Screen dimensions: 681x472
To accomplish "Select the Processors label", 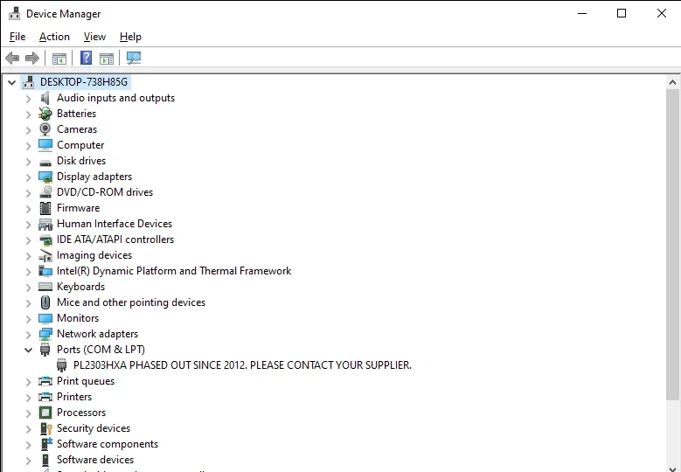I will coord(81,413).
